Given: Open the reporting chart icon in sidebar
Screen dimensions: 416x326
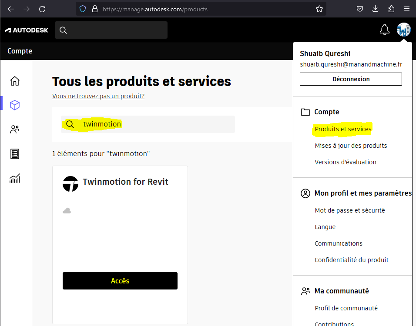Looking at the screenshot, I should (15, 178).
